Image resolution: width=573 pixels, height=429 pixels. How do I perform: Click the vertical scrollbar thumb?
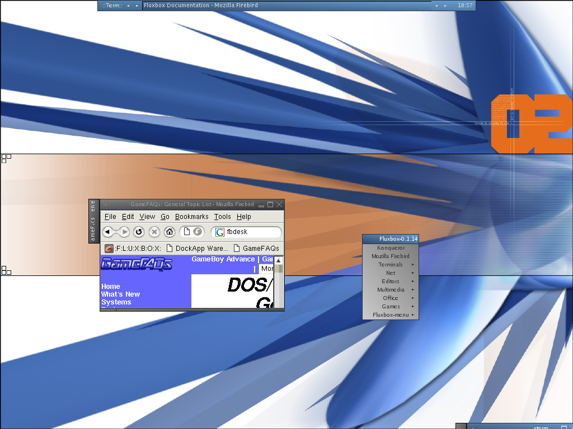click(x=279, y=269)
